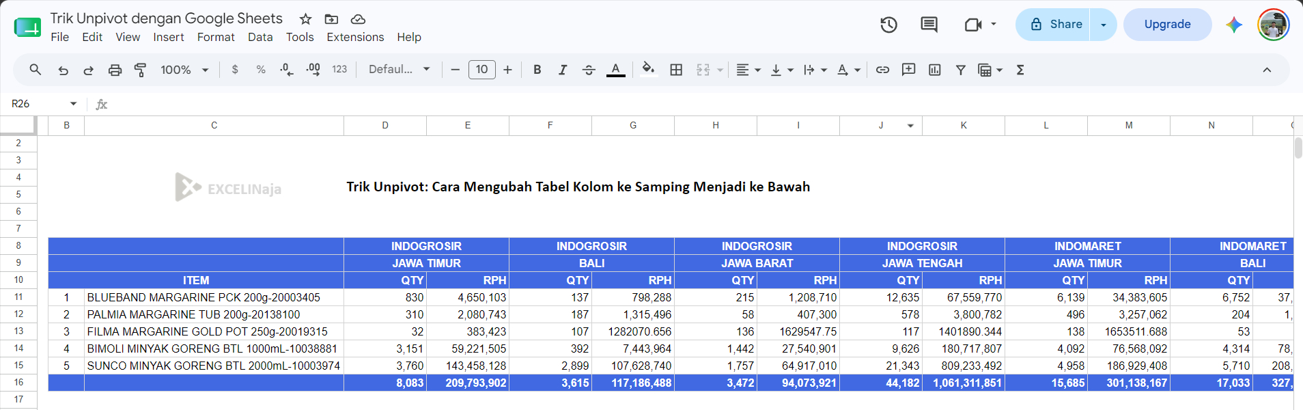
Task: Open text color picker
Action: pyautogui.click(x=616, y=70)
